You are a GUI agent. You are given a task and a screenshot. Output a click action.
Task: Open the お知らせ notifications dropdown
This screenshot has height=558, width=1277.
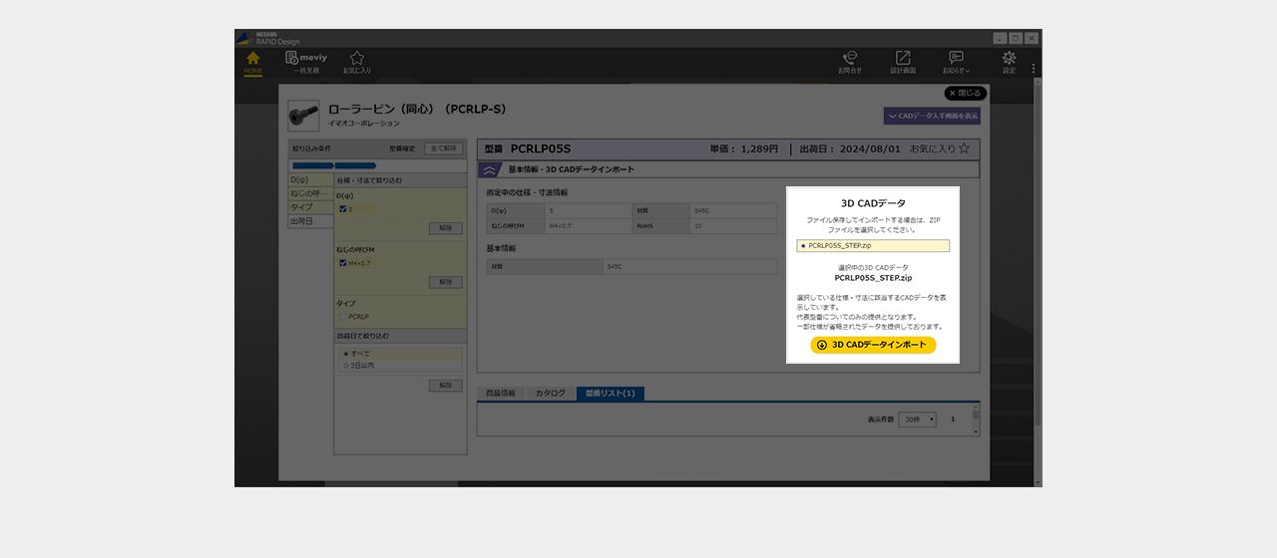tap(956, 62)
